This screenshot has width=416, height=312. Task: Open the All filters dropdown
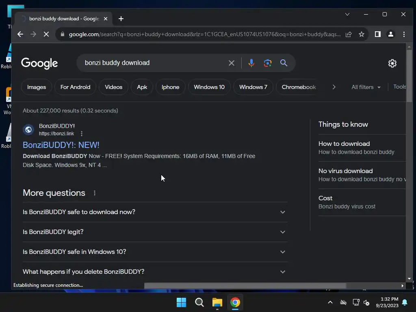366,87
